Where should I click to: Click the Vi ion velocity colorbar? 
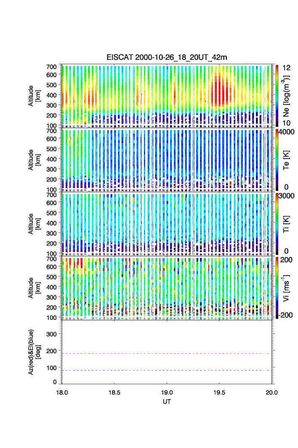pos(277,287)
